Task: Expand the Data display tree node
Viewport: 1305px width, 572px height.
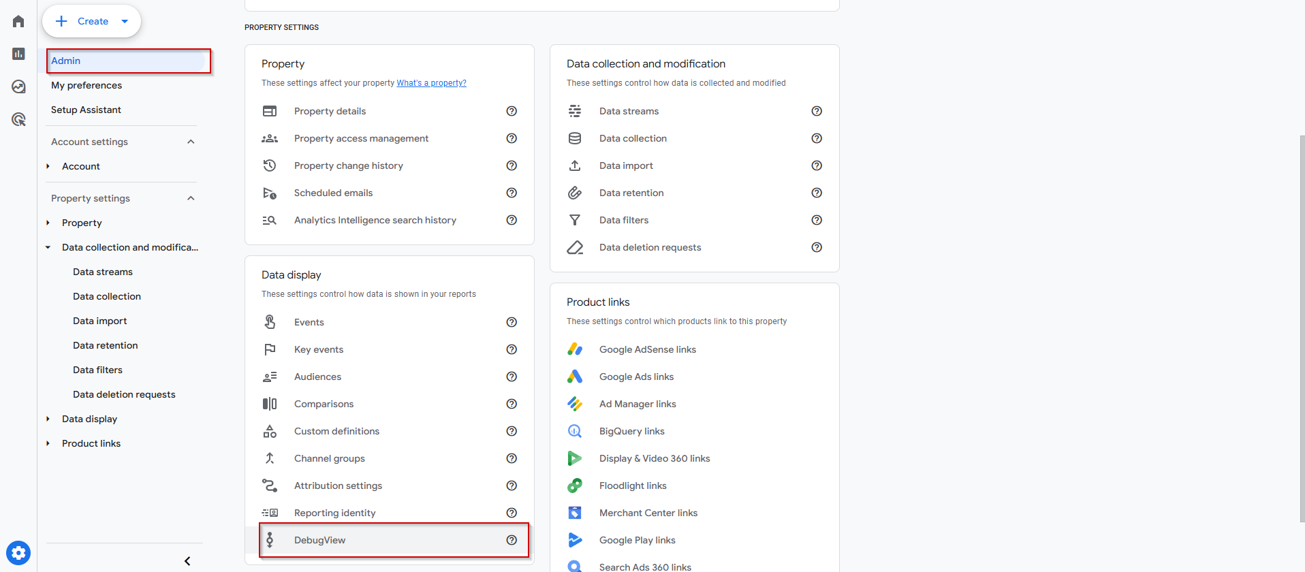Action: point(48,419)
